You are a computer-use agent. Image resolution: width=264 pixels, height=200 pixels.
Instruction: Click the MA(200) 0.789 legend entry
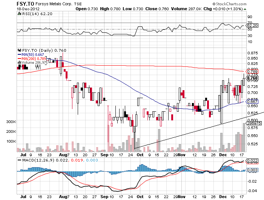tap(32, 58)
